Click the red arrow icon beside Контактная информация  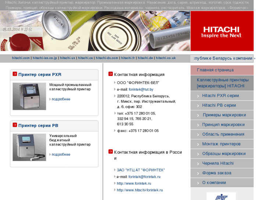coord(111,74)
